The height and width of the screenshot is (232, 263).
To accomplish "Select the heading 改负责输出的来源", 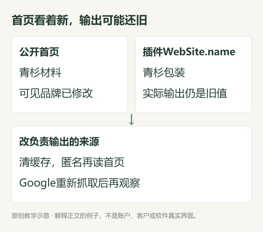I will pos(59,142).
